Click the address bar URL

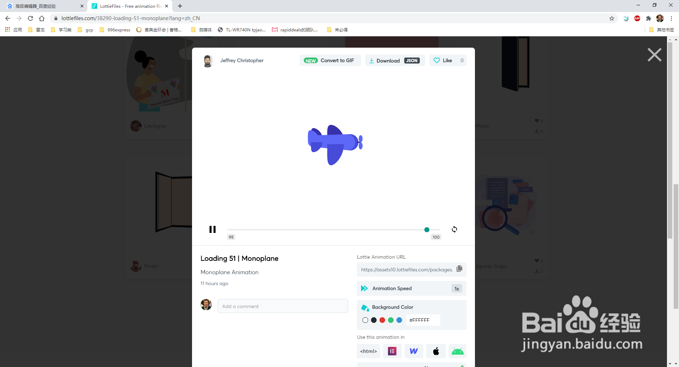(130, 18)
